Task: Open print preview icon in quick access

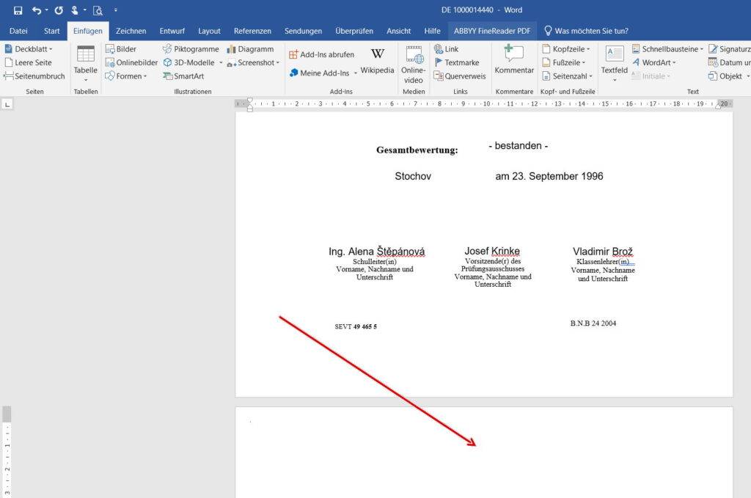Action: point(98,10)
